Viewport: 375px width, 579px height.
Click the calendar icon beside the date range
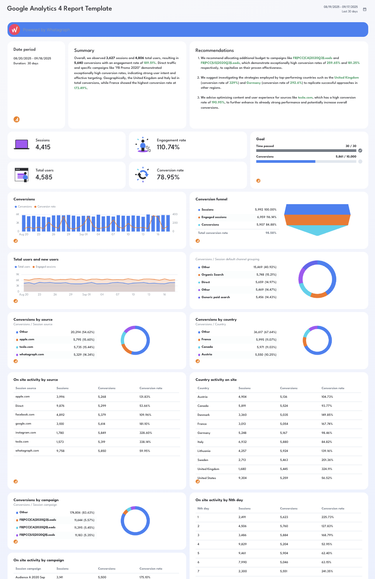click(x=364, y=9)
